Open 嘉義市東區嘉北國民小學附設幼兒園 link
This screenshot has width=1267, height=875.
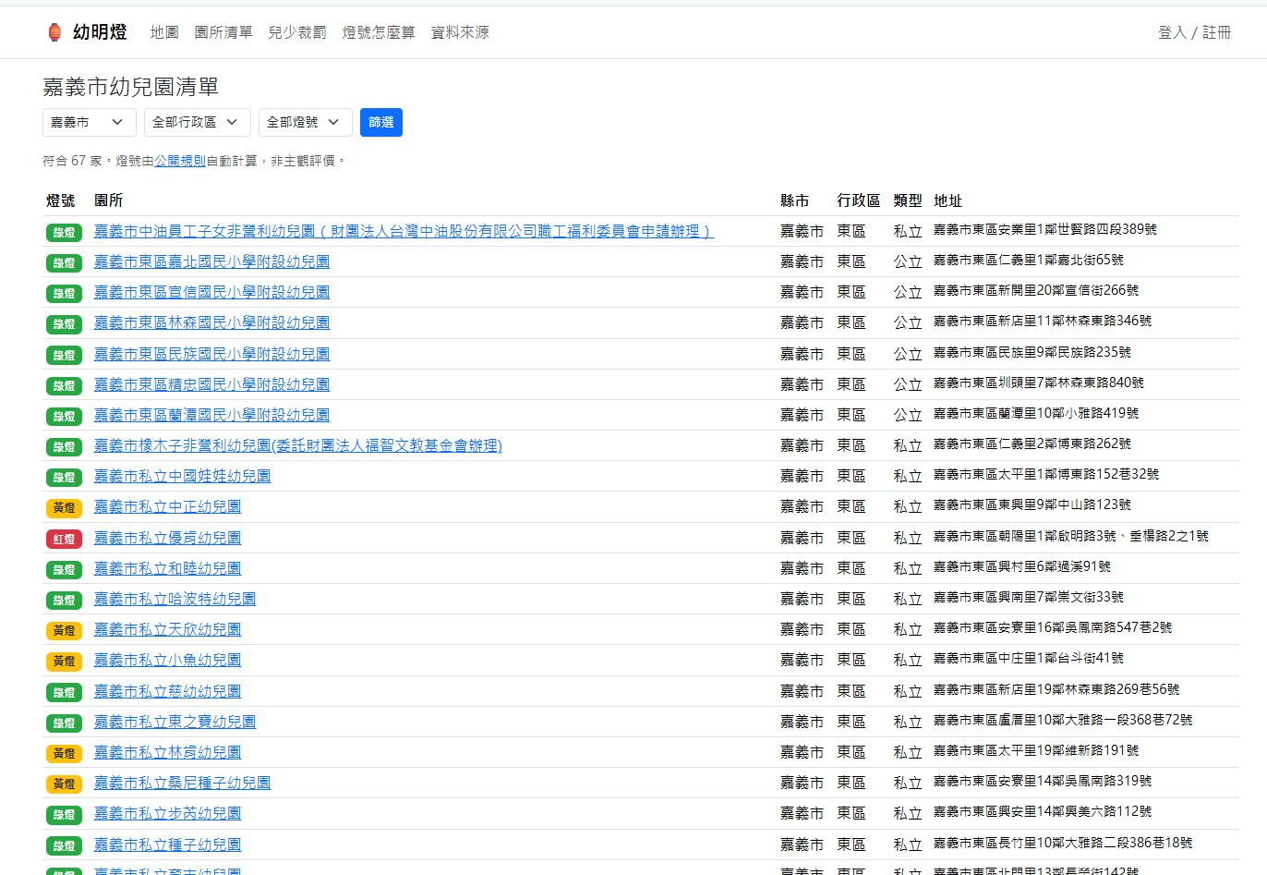coord(212,261)
